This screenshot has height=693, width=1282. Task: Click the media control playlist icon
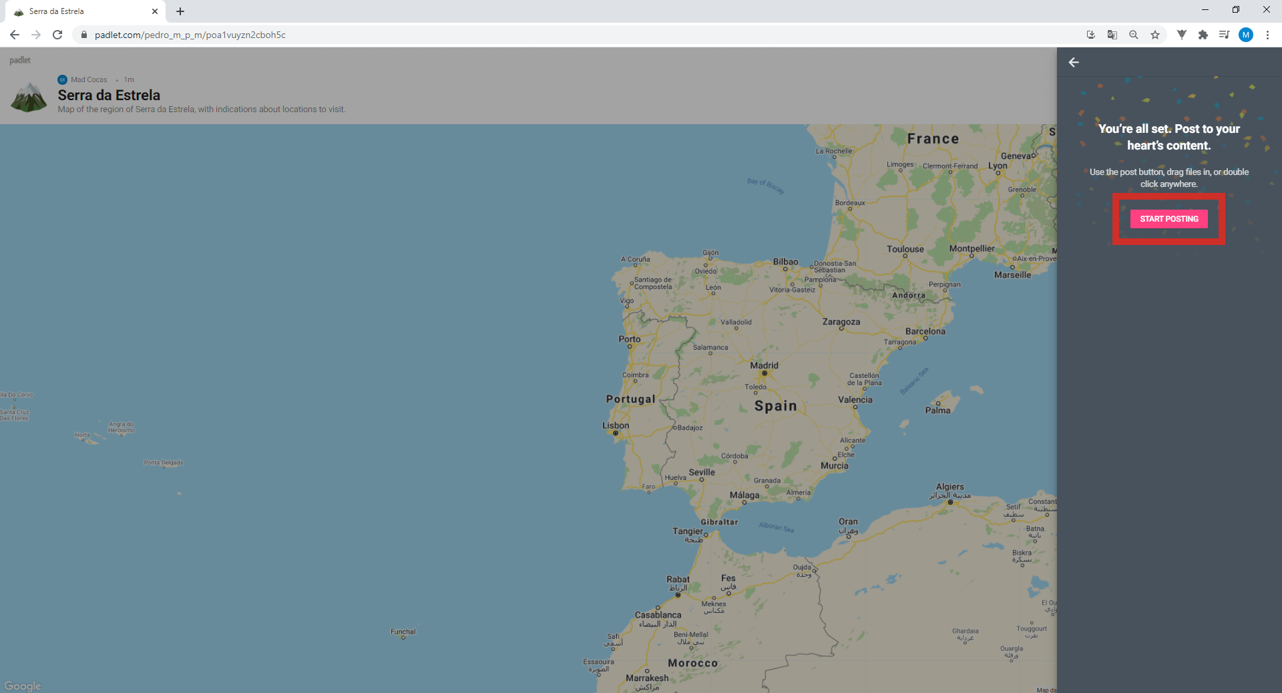1225,35
